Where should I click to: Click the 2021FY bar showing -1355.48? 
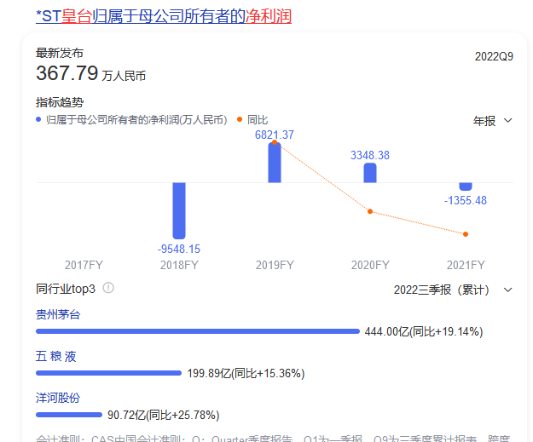click(x=466, y=187)
